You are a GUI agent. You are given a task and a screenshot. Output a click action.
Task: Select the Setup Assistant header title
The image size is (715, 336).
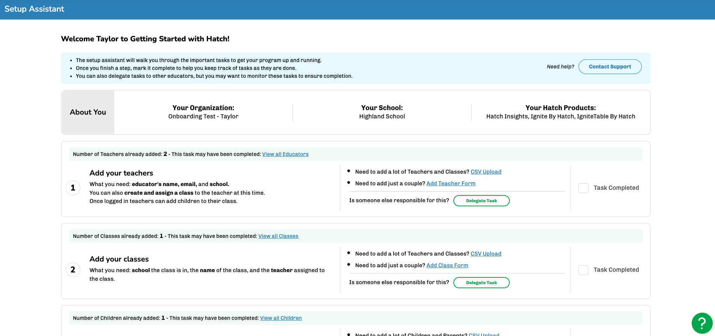point(34,9)
